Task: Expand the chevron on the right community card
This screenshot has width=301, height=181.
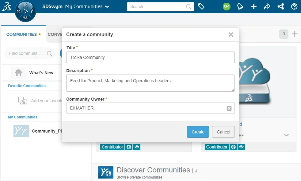Action: [x=286, y=135]
